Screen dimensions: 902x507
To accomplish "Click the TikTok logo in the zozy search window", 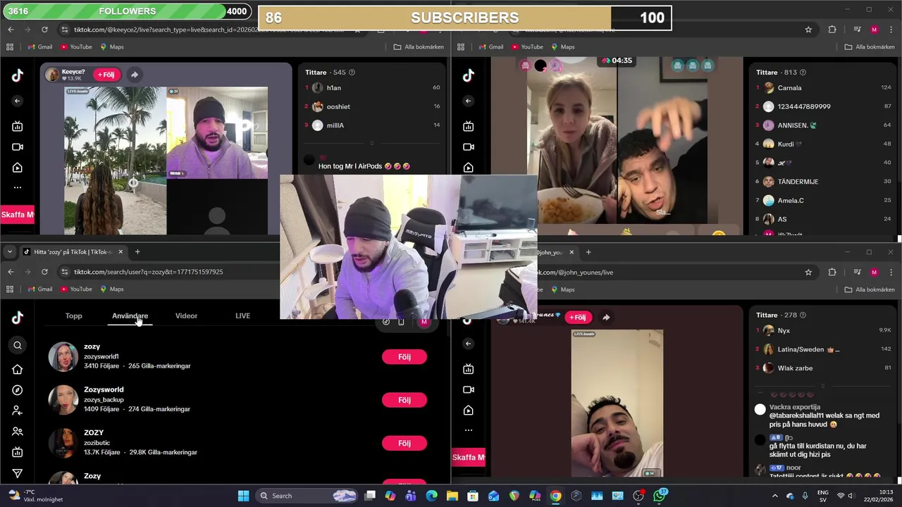I will pyautogui.click(x=18, y=318).
